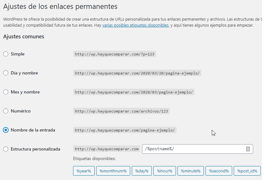The height and width of the screenshot is (180, 262).
Task: Click the base URL before custom structure field
Action: click(107, 149)
